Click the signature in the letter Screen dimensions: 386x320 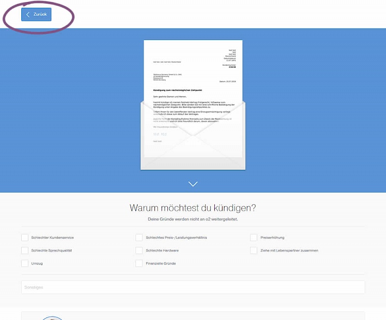point(159,134)
